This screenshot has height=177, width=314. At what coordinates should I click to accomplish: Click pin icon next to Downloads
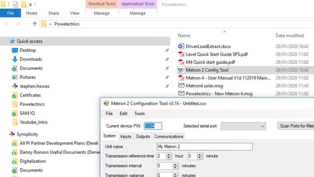pyautogui.click(x=167, y=59)
